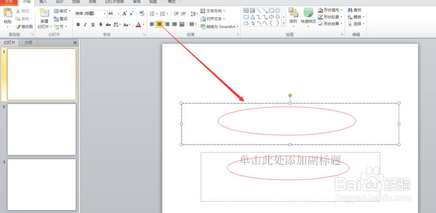The height and width of the screenshot is (213, 436).
Task: Select the oval shape in gallery
Action: [x=277, y=10]
